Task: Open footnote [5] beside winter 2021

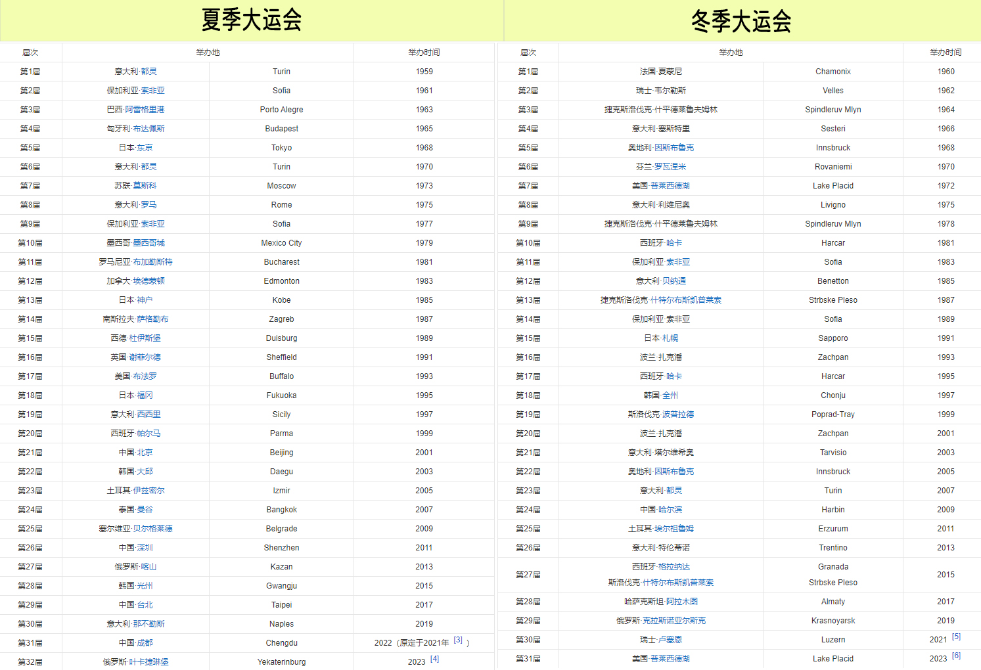Action: point(956,636)
